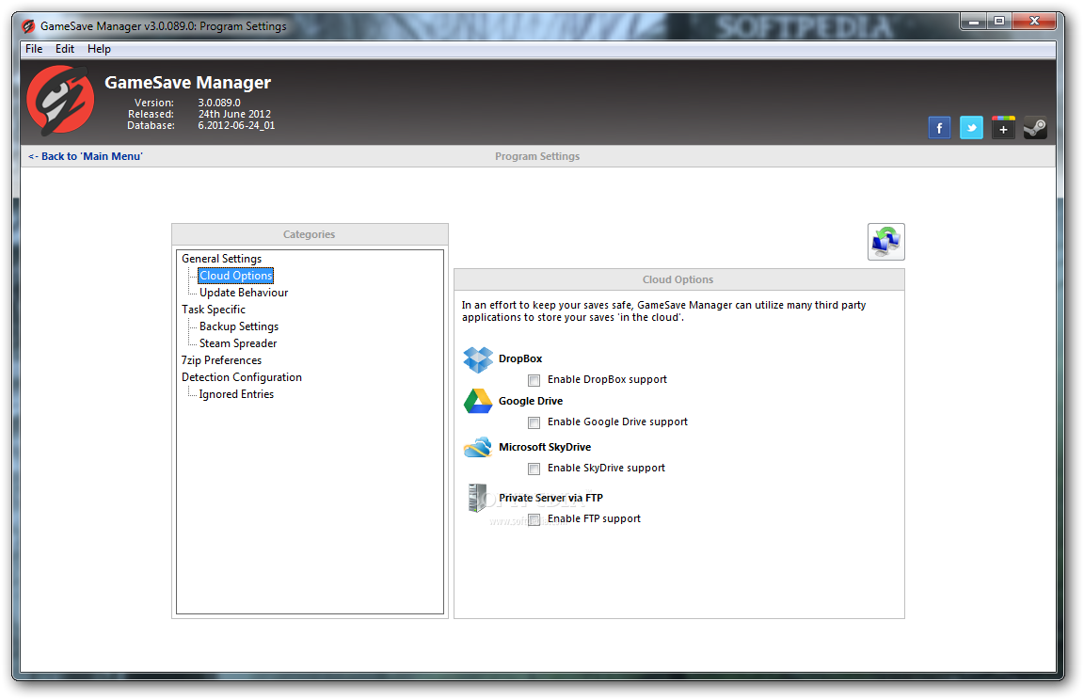Select 7zip Preferences category
Viewport: 1084px width, 700px height.
point(221,360)
